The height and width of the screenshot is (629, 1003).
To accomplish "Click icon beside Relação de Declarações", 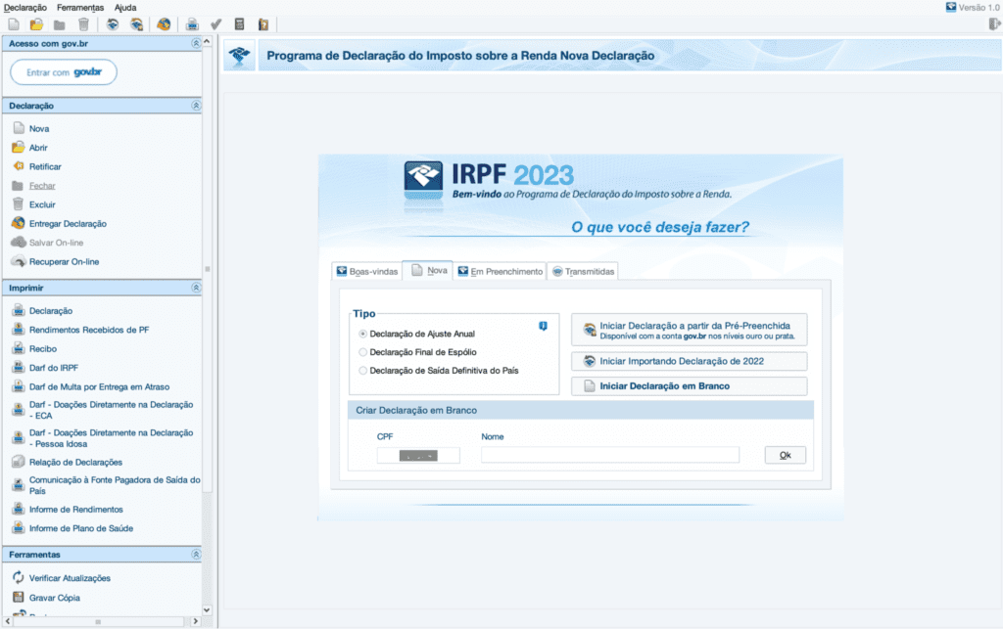I will tap(19, 462).
